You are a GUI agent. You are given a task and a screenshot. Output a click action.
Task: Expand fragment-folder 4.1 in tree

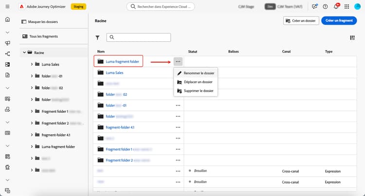(x=32, y=135)
